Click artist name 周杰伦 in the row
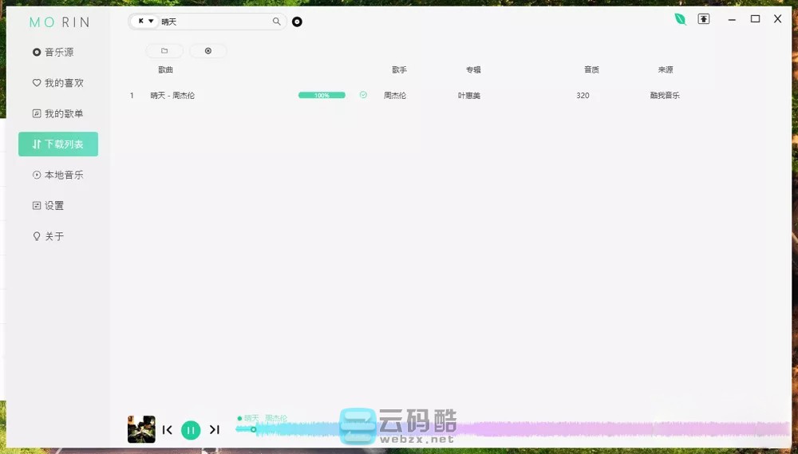The width and height of the screenshot is (798, 454). 395,95
